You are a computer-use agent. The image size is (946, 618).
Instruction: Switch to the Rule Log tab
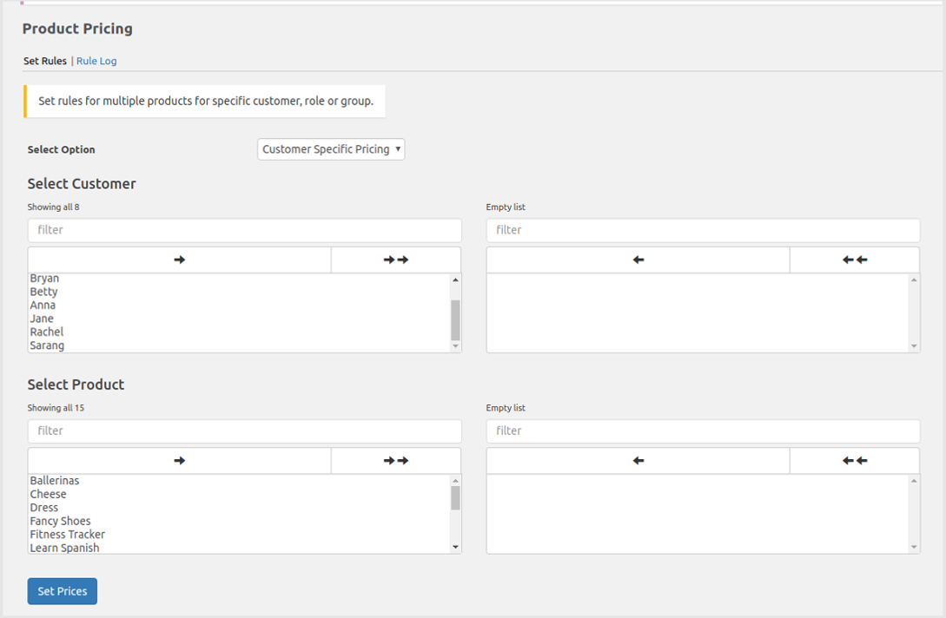click(x=96, y=61)
